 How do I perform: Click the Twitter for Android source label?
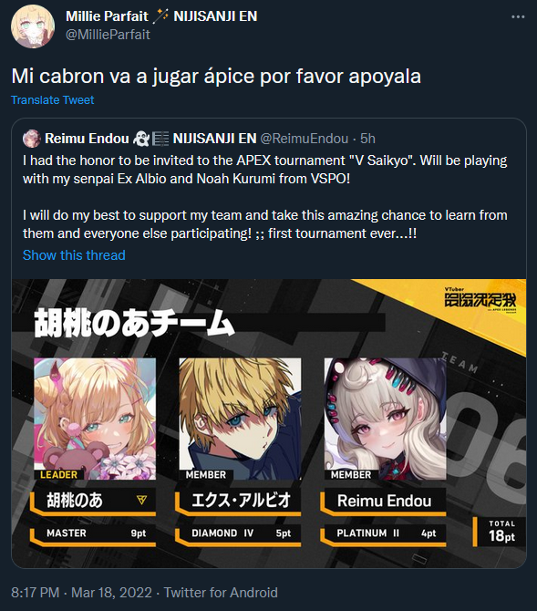pos(221,592)
